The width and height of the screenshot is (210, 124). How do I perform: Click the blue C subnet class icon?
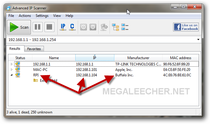(72, 27)
